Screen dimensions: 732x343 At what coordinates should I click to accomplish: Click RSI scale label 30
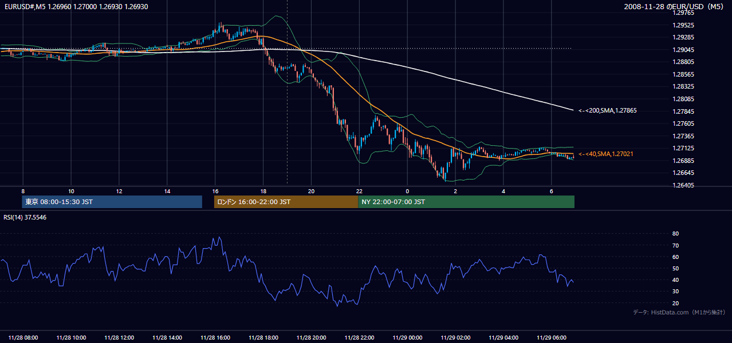[x=675, y=292]
